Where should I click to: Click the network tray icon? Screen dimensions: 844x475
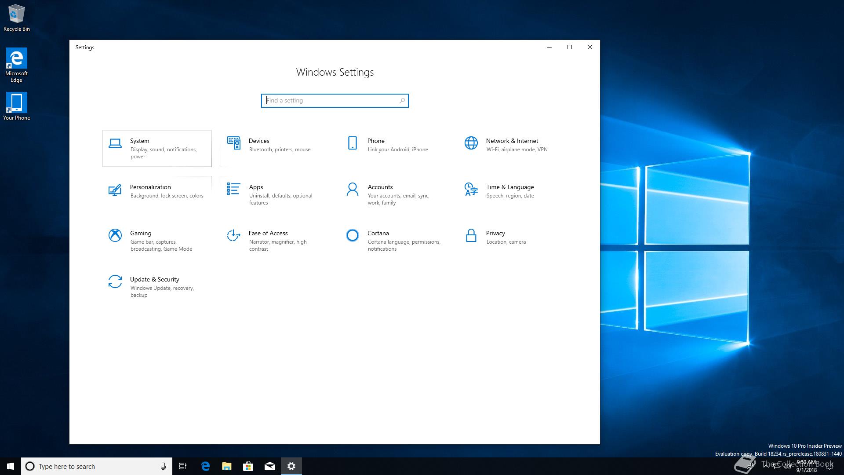pyautogui.click(x=777, y=467)
